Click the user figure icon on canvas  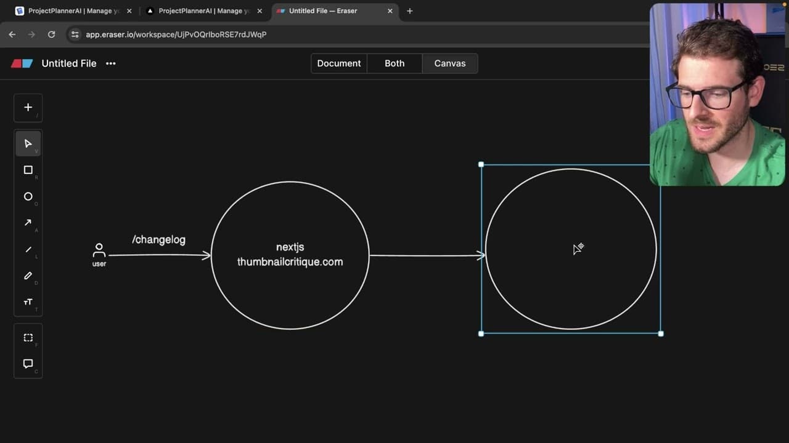[99, 250]
